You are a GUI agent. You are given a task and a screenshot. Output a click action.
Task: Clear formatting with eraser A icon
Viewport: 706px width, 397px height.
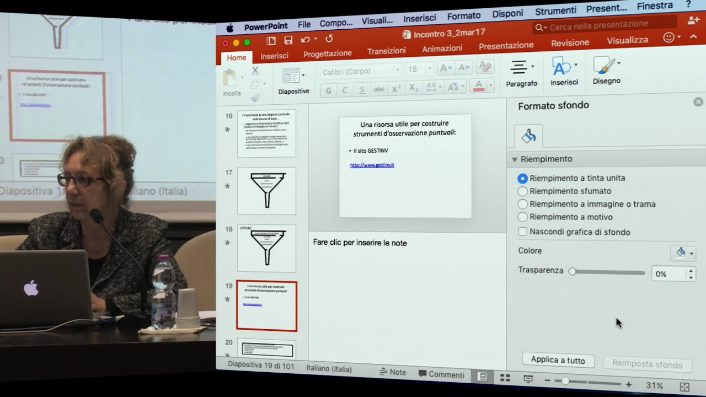[x=485, y=67]
